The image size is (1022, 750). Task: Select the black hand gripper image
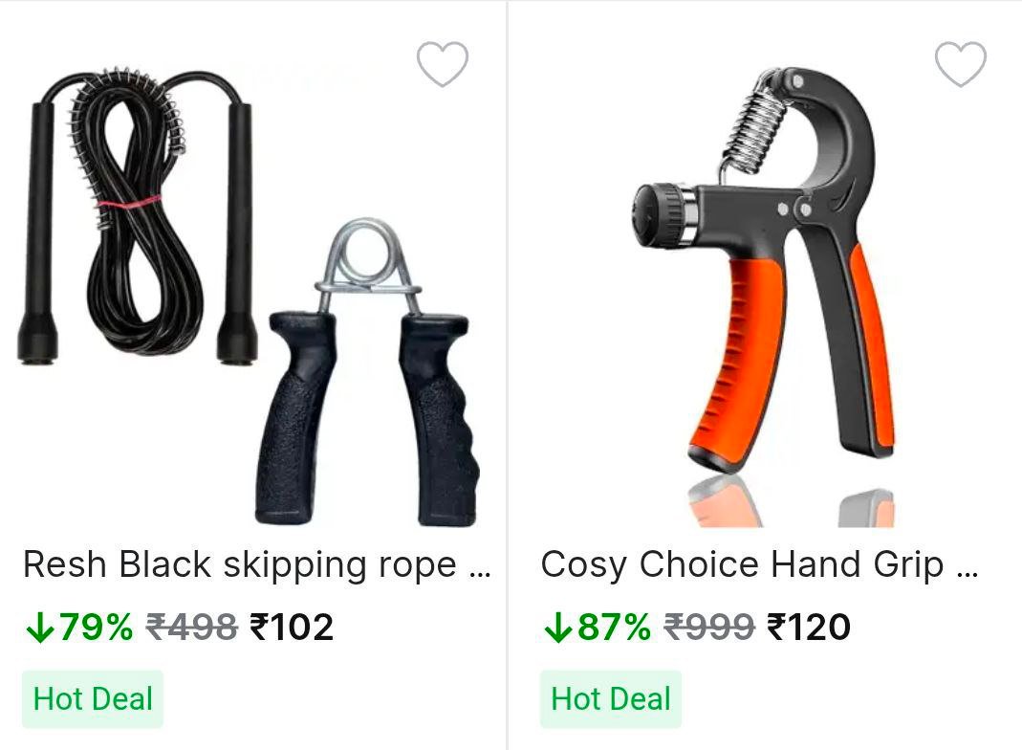[x=368, y=373]
